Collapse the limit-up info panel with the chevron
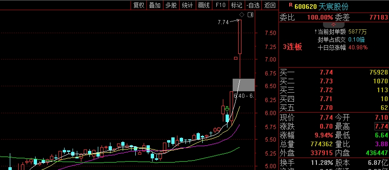389x170 pixels. (333, 25)
